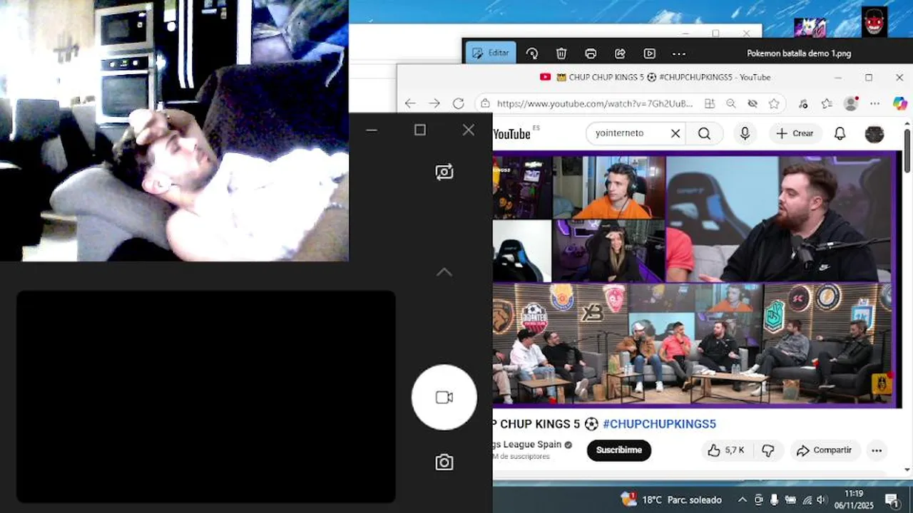Open Edge favorites list icon
Image resolution: width=913 pixels, height=513 pixels.
coord(827,103)
